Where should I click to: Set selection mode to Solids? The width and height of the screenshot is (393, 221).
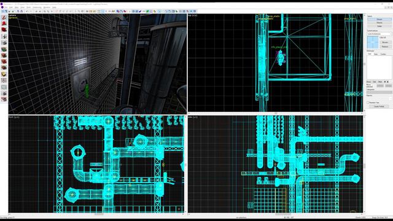click(x=379, y=26)
